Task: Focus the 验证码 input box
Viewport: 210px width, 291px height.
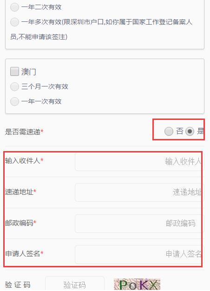Action: point(75,284)
